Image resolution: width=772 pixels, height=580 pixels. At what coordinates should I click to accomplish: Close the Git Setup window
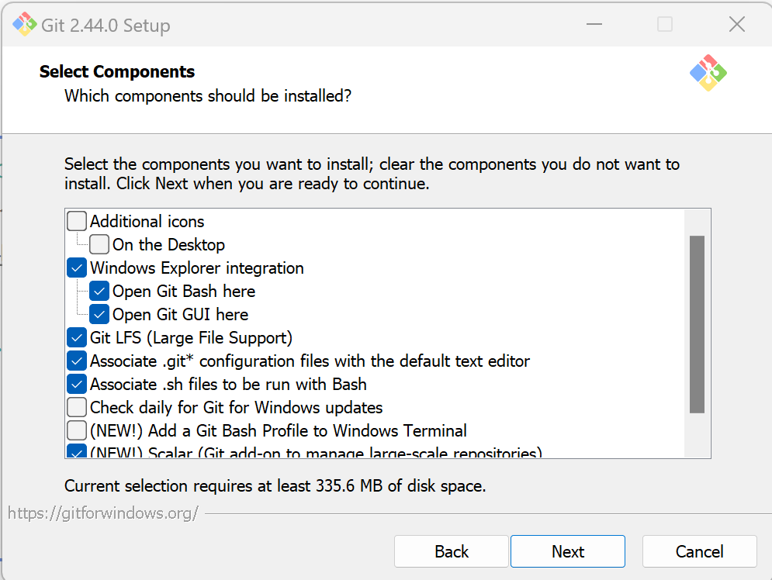(736, 25)
